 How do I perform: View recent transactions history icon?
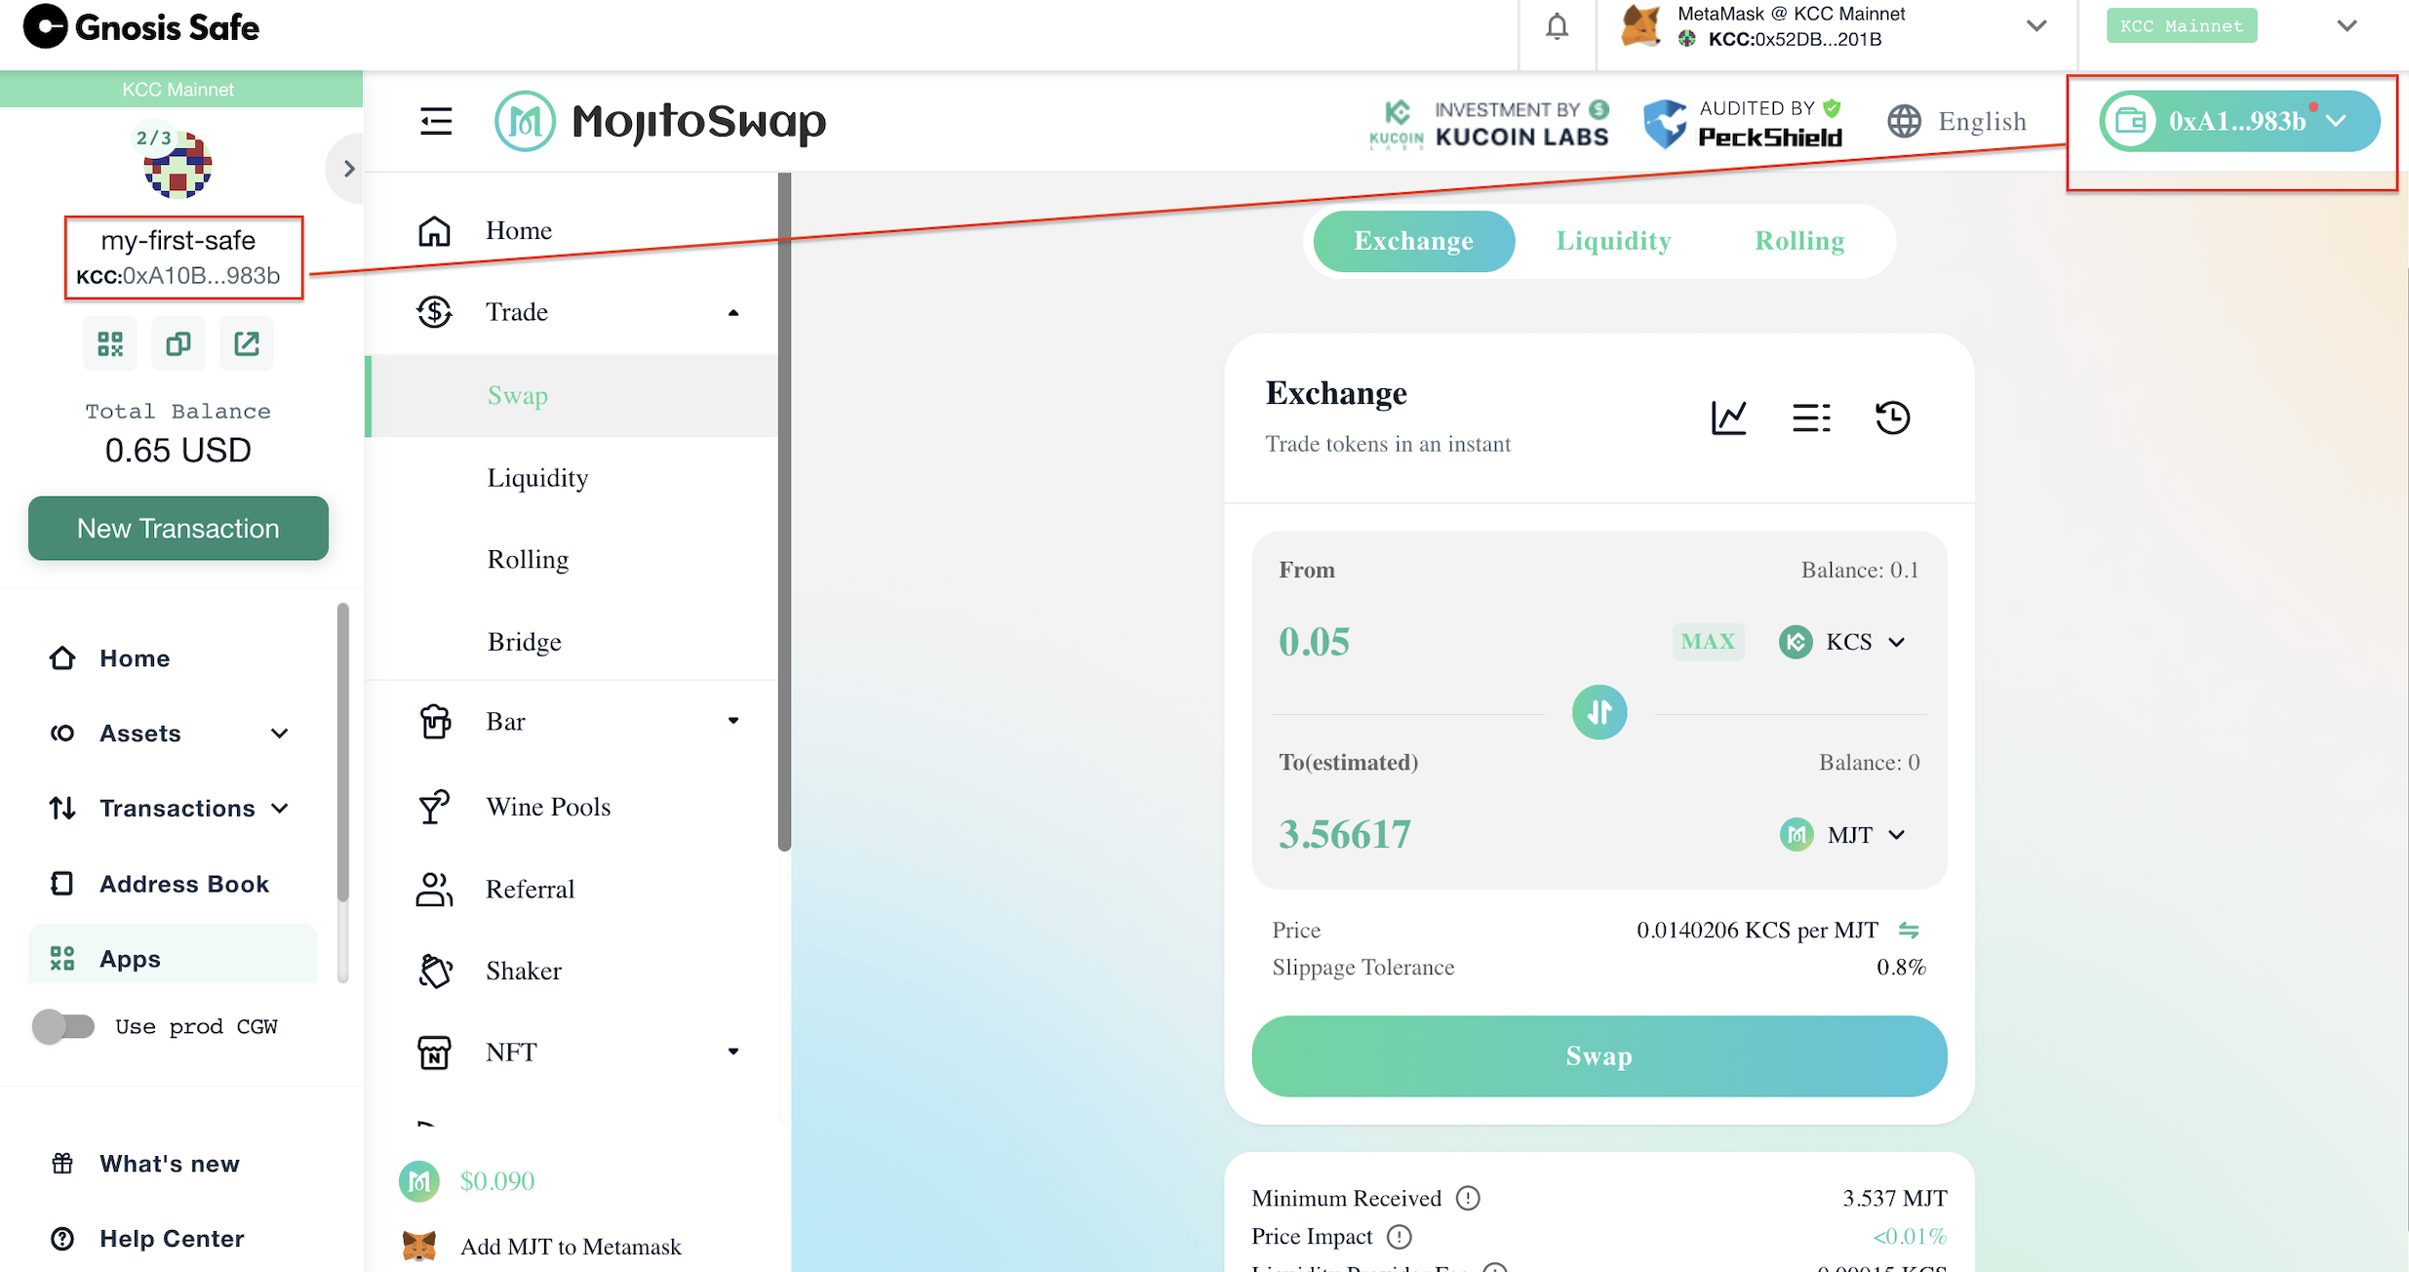click(x=1892, y=417)
